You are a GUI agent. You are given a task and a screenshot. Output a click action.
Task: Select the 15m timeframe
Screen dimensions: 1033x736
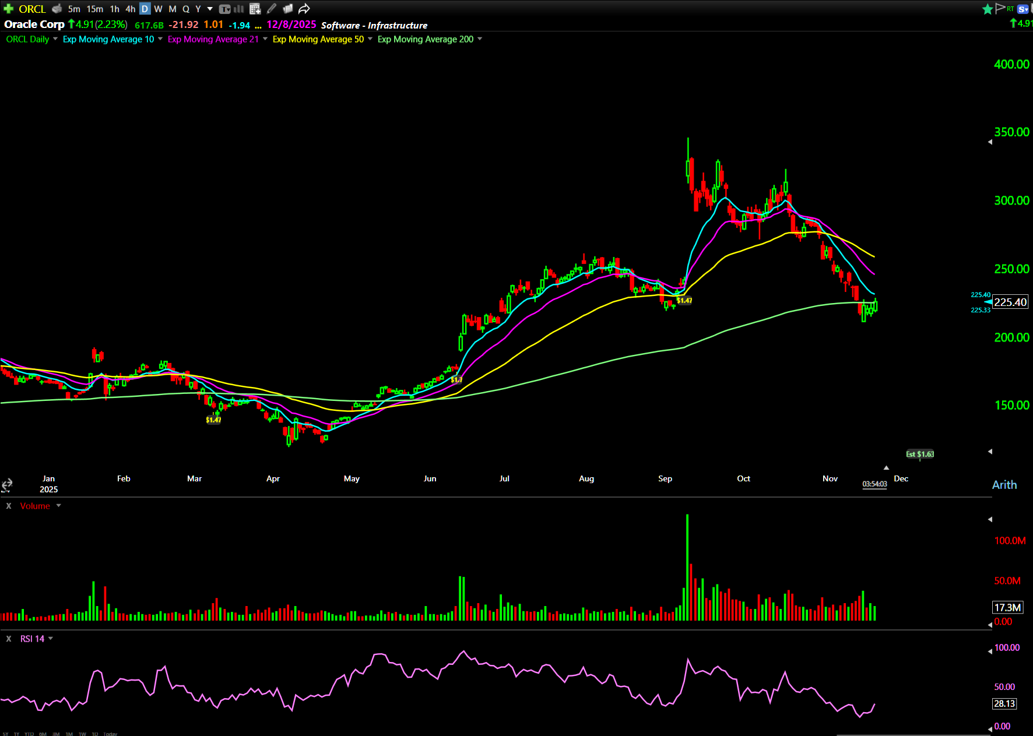pyautogui.click(x=94, y=9)
